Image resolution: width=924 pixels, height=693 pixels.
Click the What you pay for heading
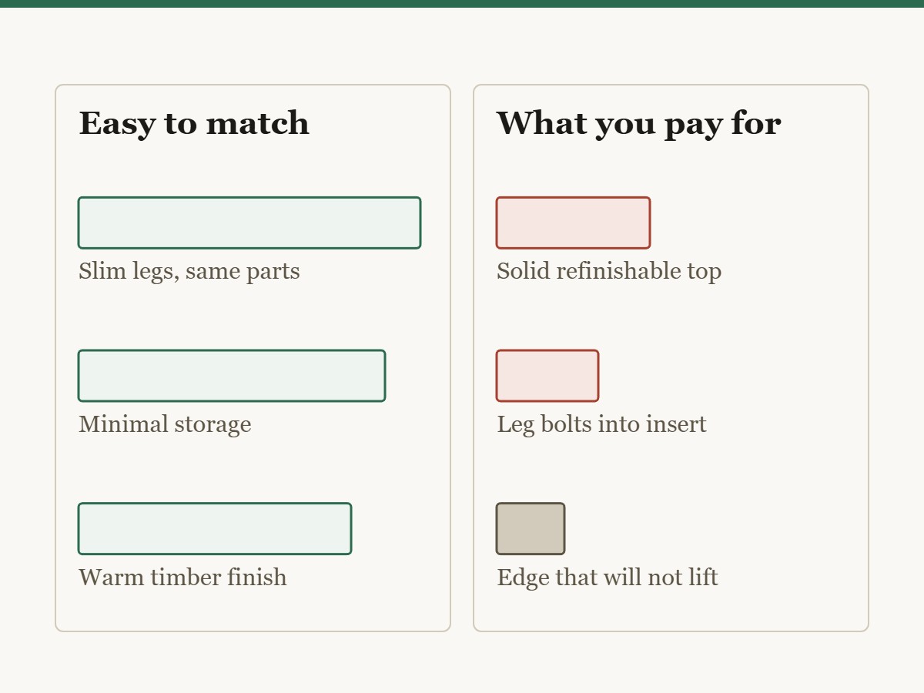(x=638, y=123)
